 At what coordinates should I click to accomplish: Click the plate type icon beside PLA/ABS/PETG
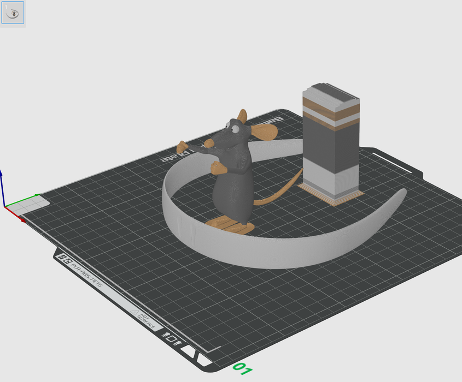[65, 260]
